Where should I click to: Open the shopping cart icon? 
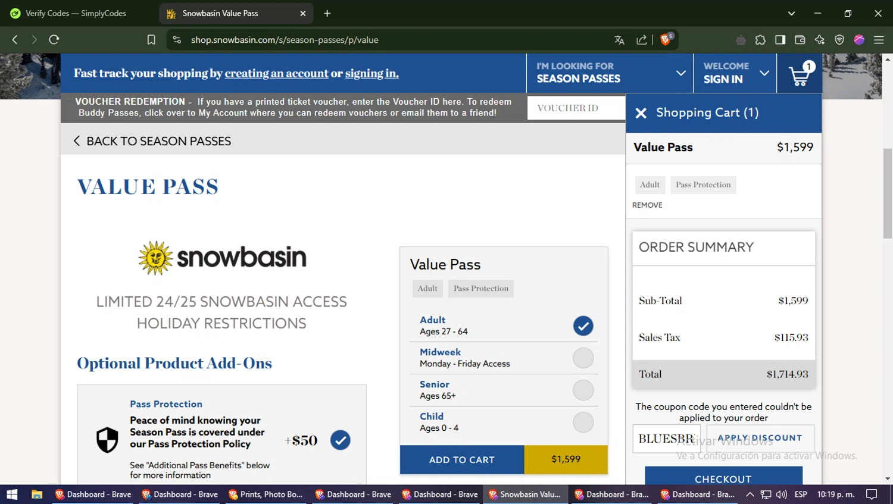click(x=800, y=74)
